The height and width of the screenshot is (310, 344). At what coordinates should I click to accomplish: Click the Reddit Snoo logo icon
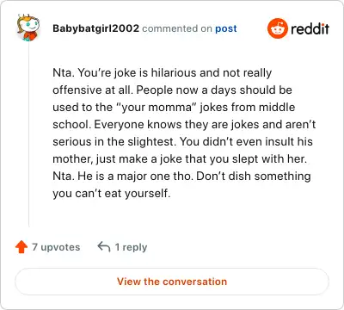coord(277,28)
